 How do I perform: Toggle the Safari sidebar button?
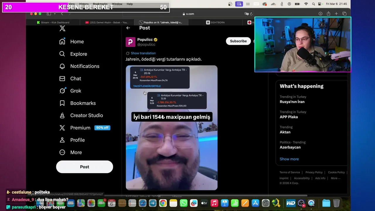coord(49,14)
